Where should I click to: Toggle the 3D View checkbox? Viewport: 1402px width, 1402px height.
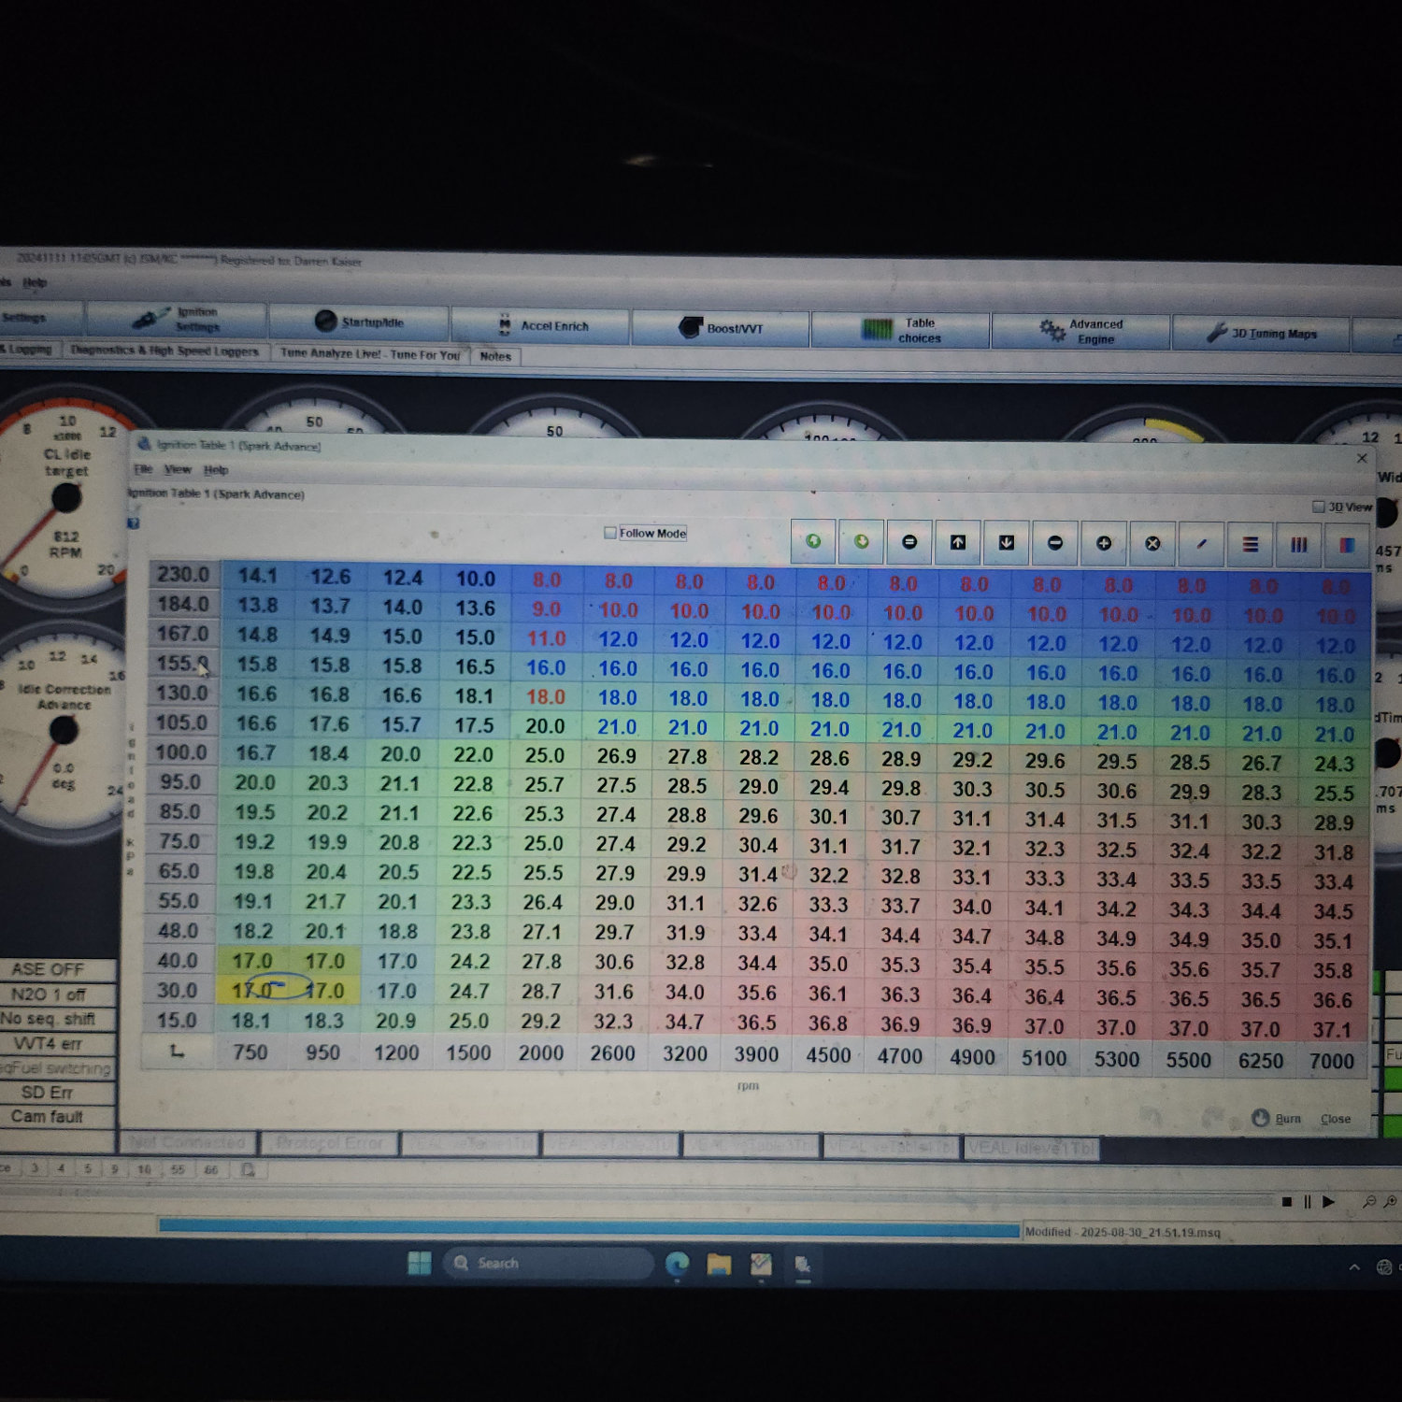(1318, 507)
